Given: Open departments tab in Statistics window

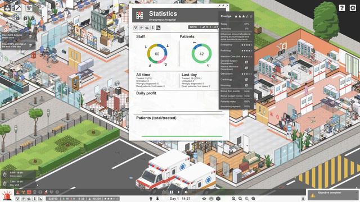Looking at the screenshot, I should 136,27.
